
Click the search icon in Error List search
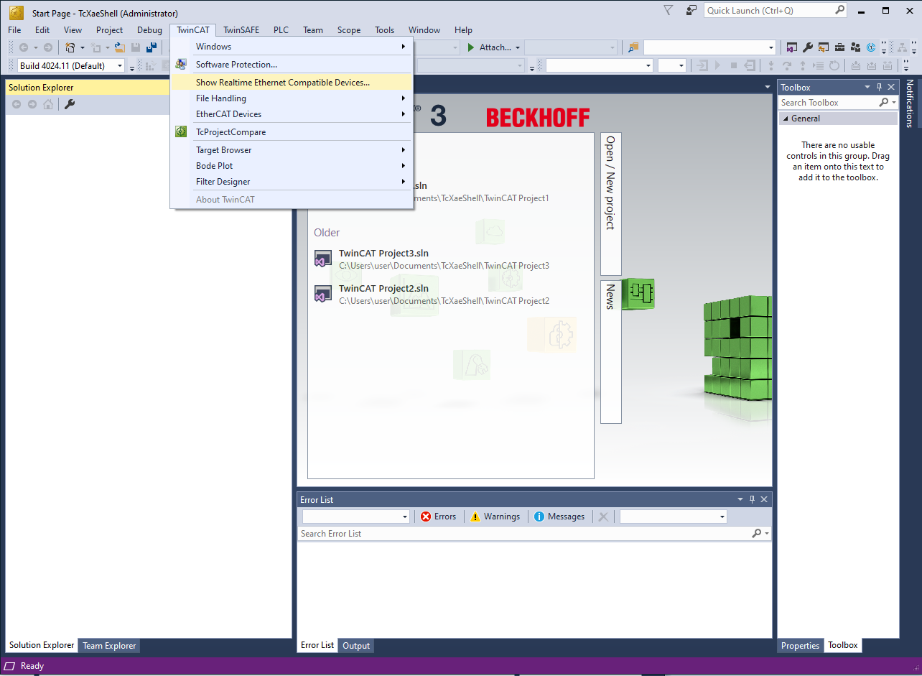(x=757, y=534)
